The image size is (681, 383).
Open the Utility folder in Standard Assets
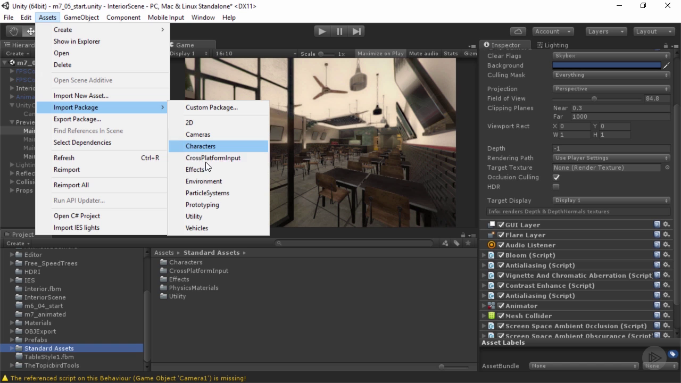click(x=177, y=296)
